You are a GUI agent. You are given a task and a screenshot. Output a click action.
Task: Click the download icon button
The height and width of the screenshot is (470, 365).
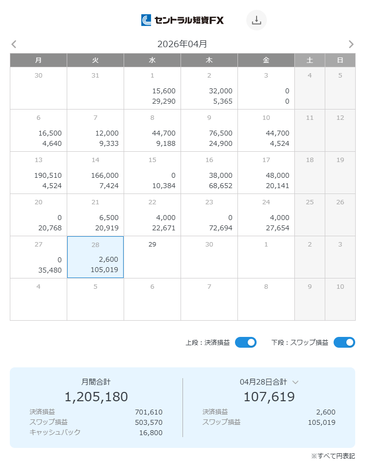pyautogui.click(x=256, y=20)
